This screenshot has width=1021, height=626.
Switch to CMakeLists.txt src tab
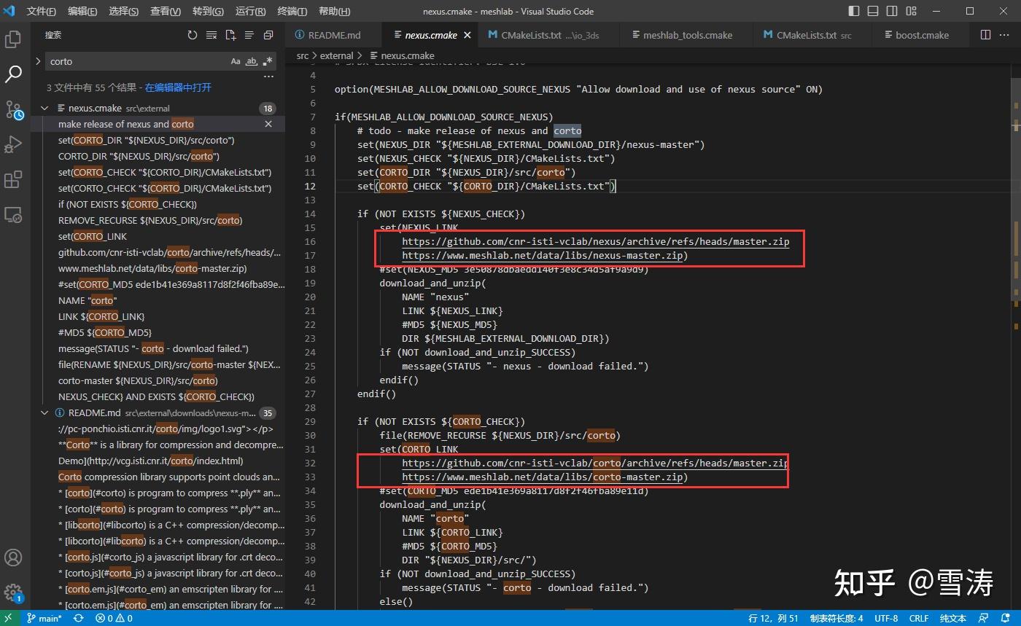click(x=812, y=35)
